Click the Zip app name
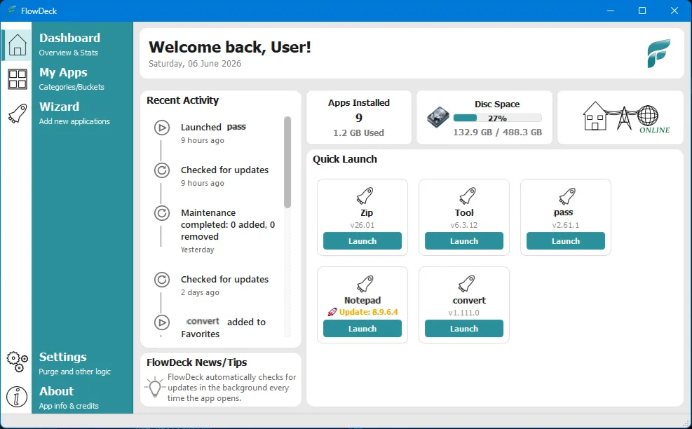 366,212
